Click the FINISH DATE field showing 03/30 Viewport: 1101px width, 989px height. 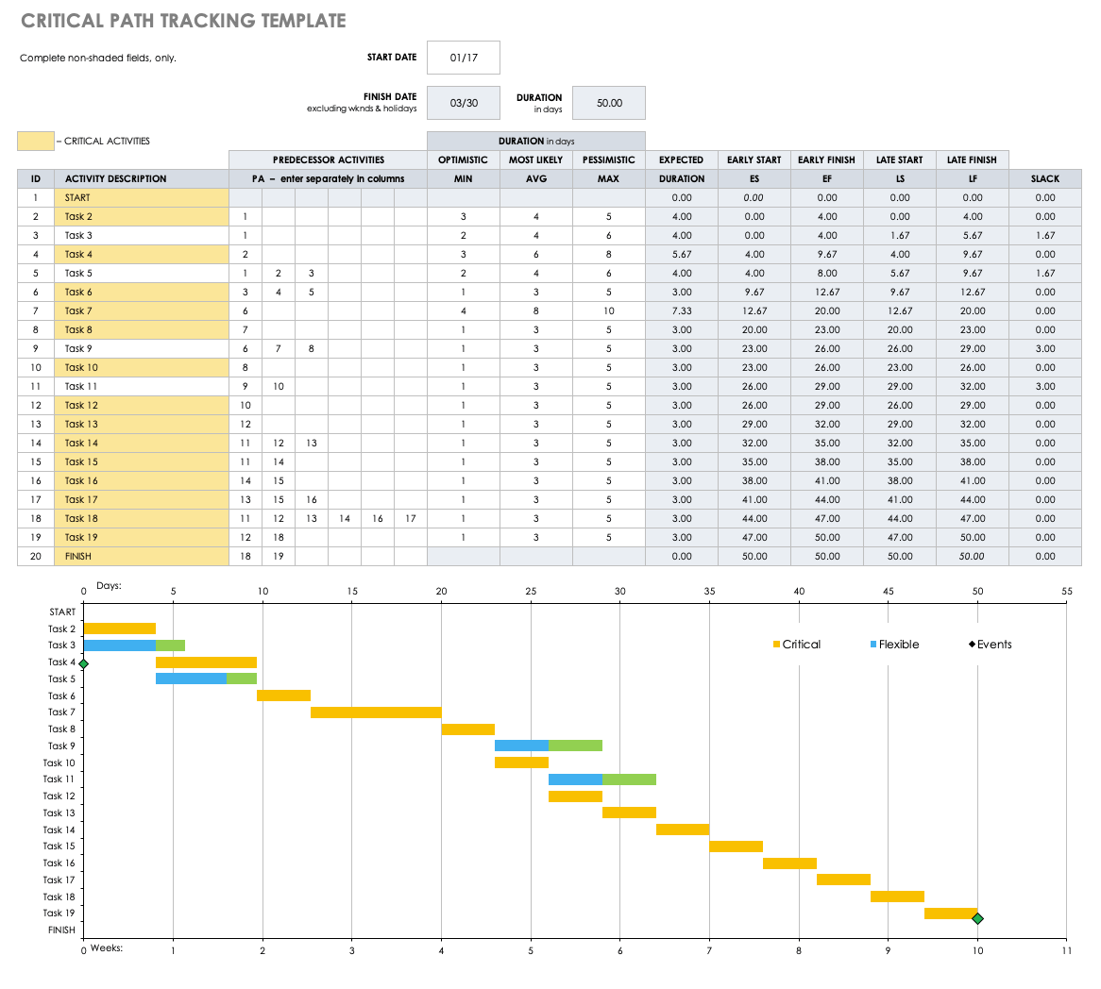click(x=464, y=102)
